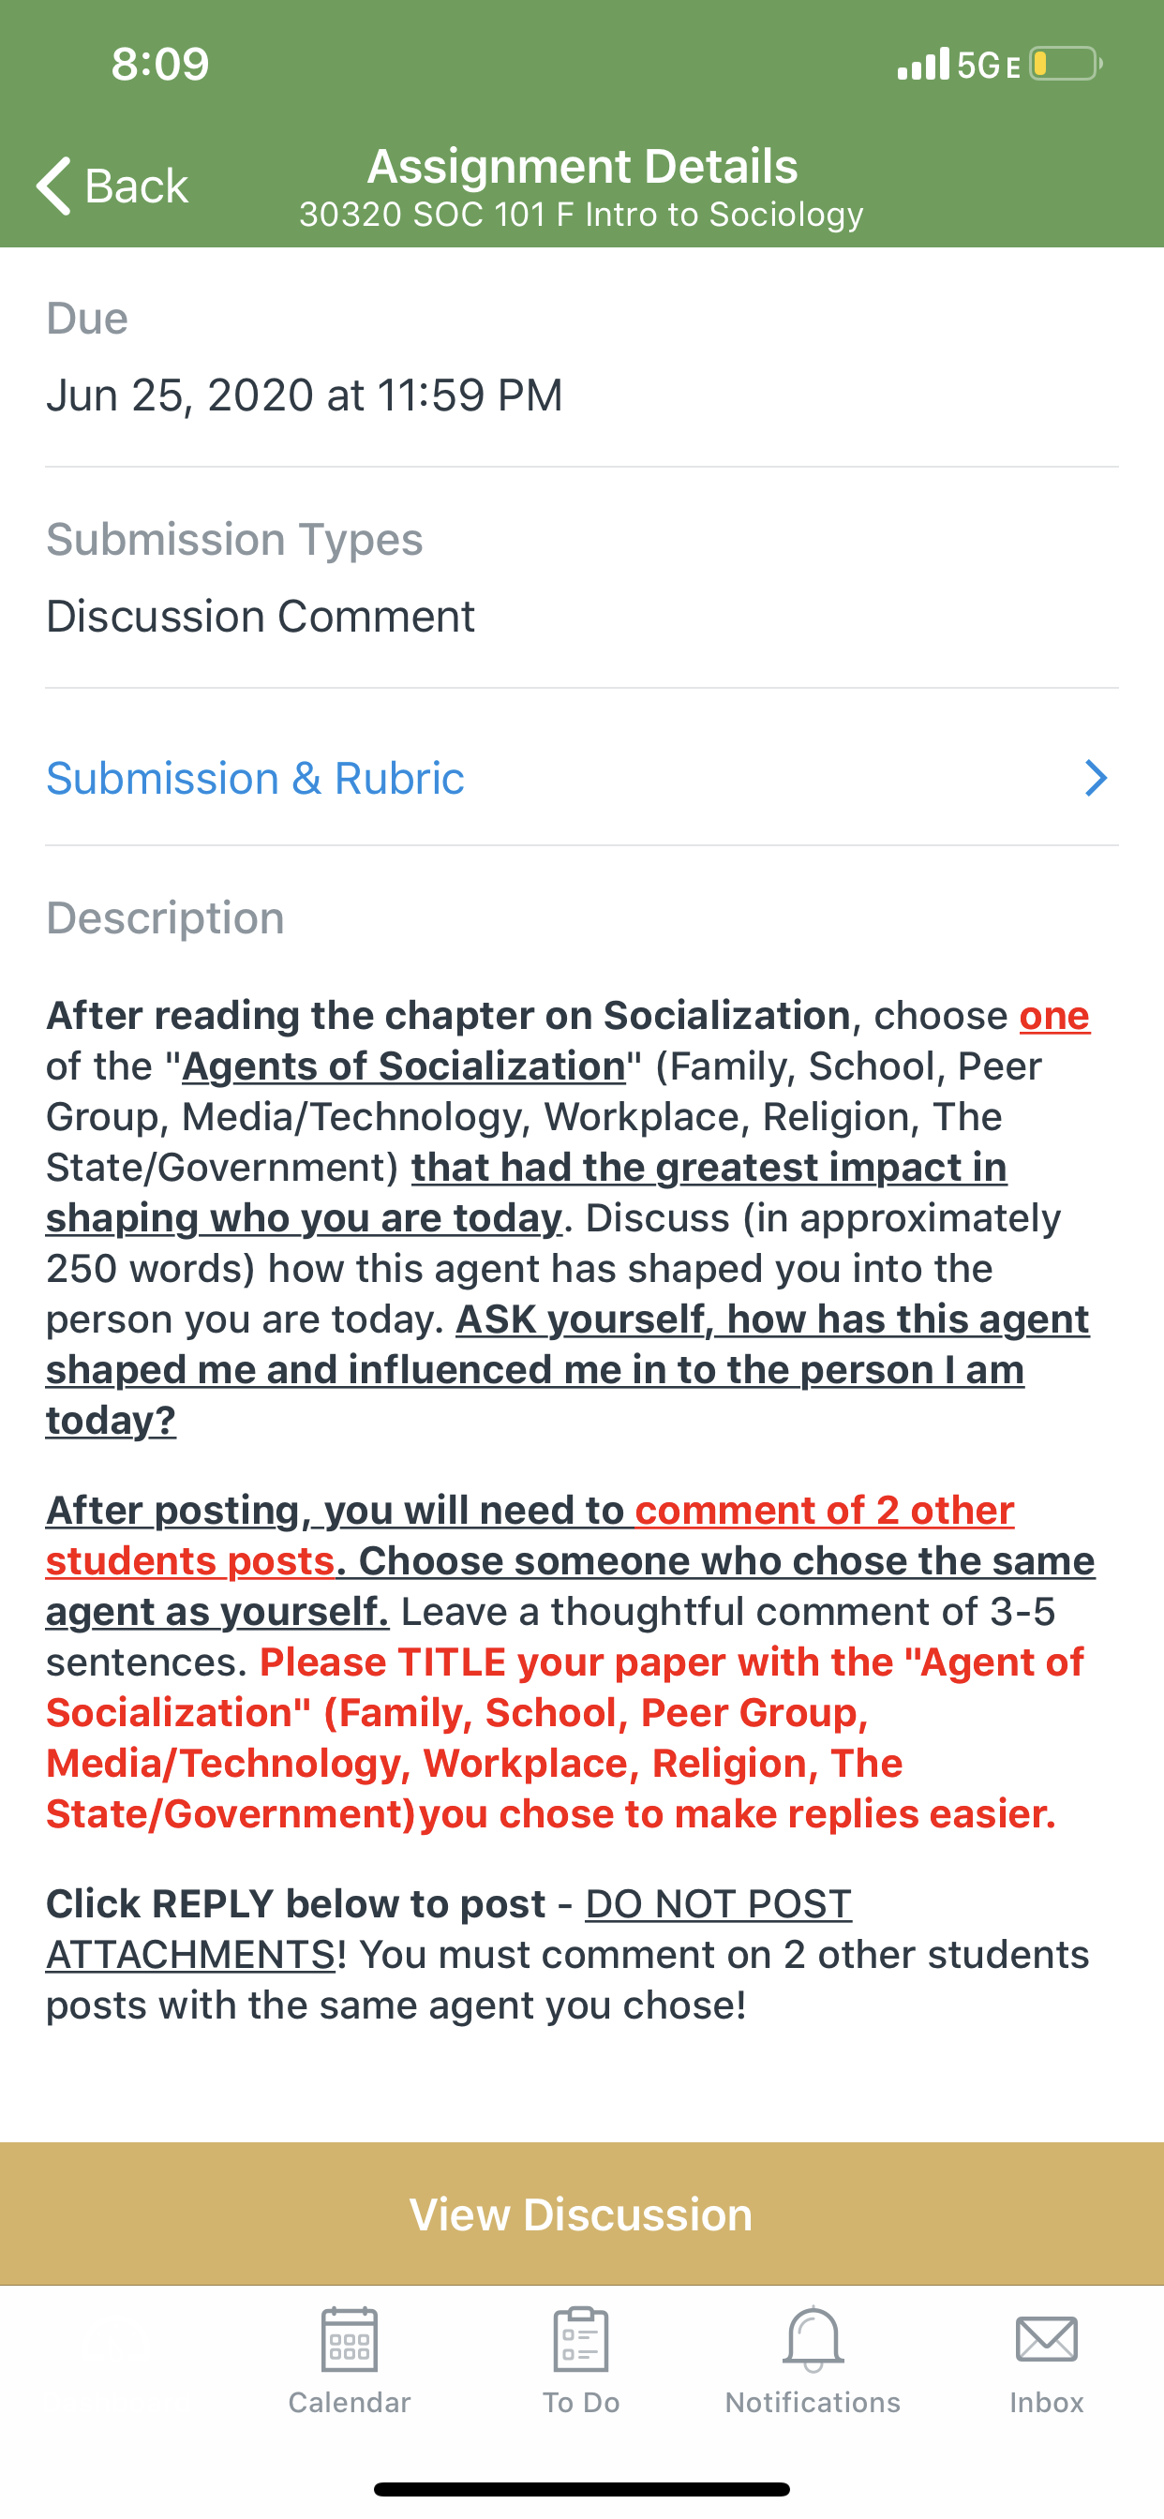Open the Calendar tab icon

tap(350, 2339)
